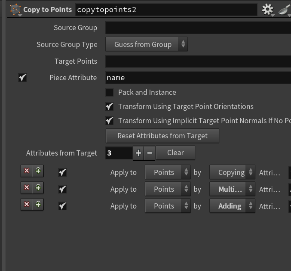Remove the Adding attribute row (red X)
291x271 pixels.
point(27,204)
